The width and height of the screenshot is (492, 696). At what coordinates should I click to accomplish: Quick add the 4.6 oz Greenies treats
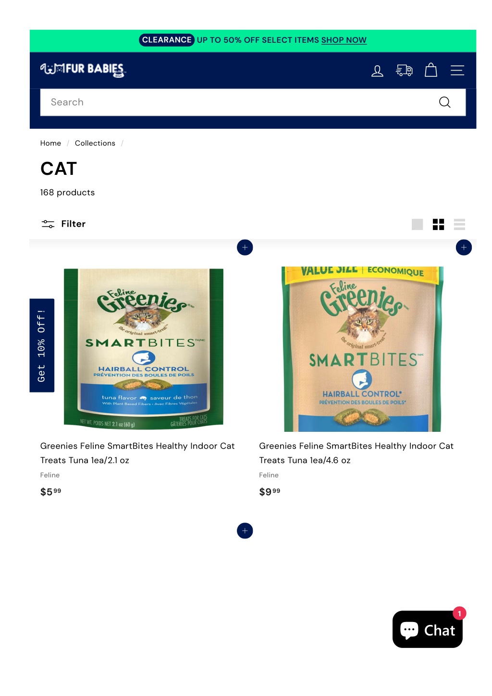point(464,247)
